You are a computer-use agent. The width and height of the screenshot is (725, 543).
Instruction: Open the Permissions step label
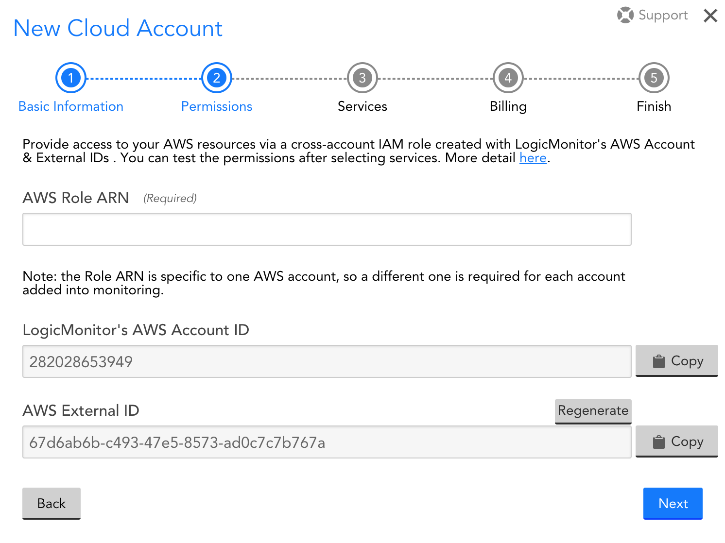217,106
